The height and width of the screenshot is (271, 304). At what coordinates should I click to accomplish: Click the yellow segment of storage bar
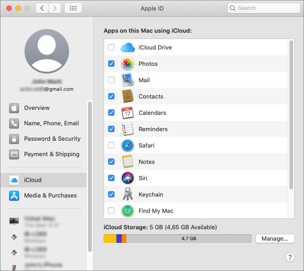coord(110,238)
